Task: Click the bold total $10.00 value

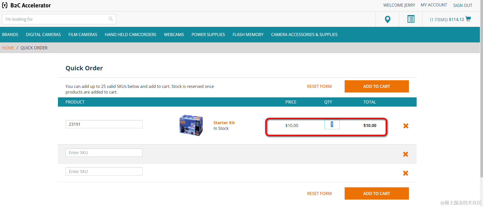Action: click(370, 125)
